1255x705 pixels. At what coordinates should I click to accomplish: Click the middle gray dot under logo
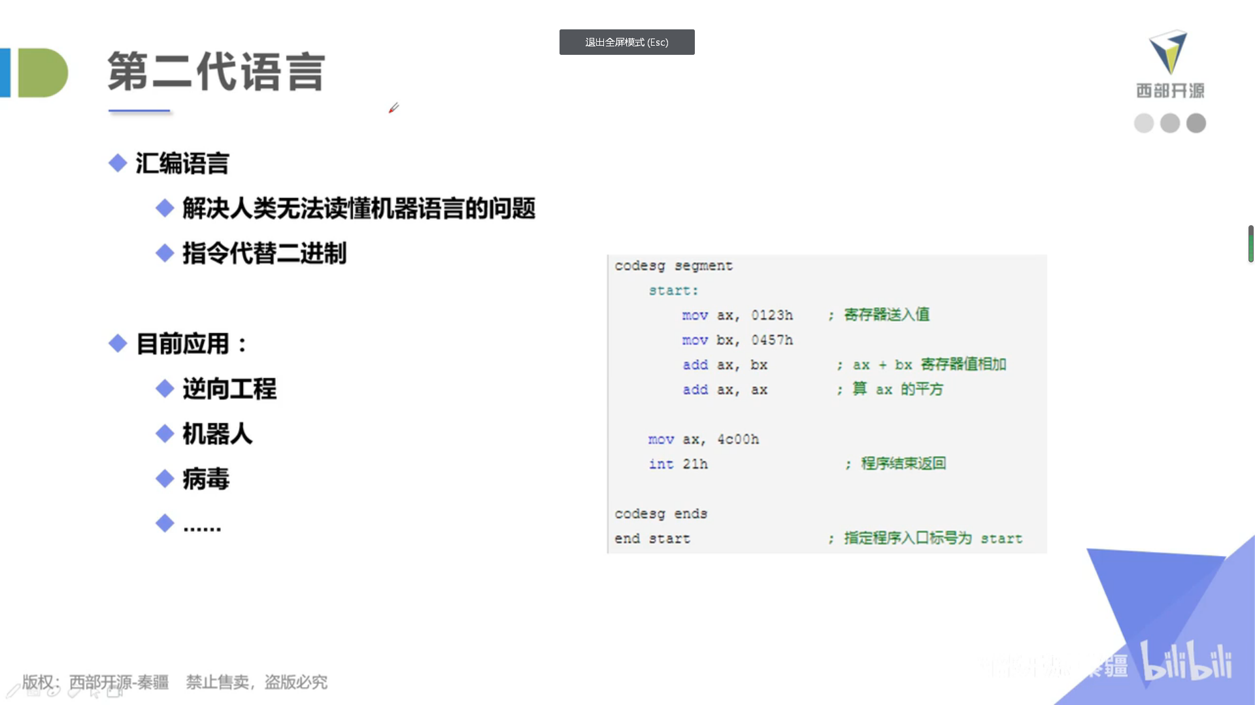(x=1169, y=123)
